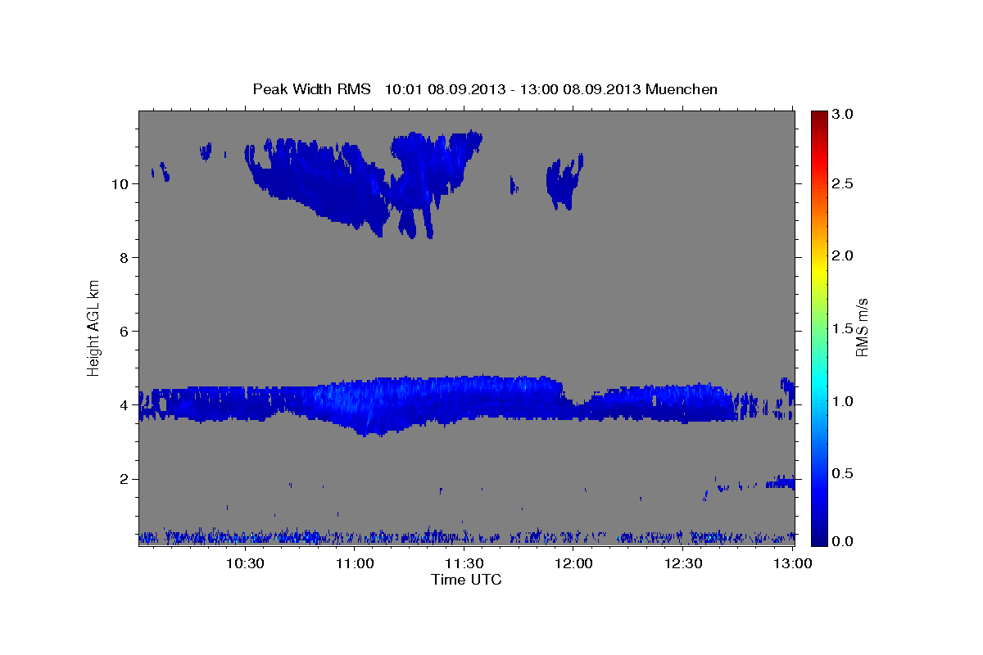Click the dark red top of colorbar
Viewport: 983px width, 655px height.
819,116
